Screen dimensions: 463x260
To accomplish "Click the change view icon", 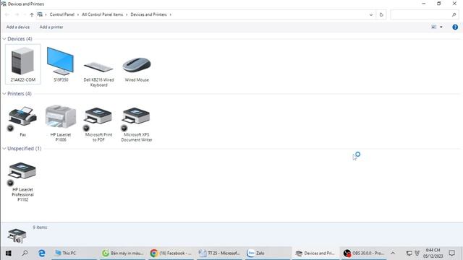I will (x=434, y=27).
